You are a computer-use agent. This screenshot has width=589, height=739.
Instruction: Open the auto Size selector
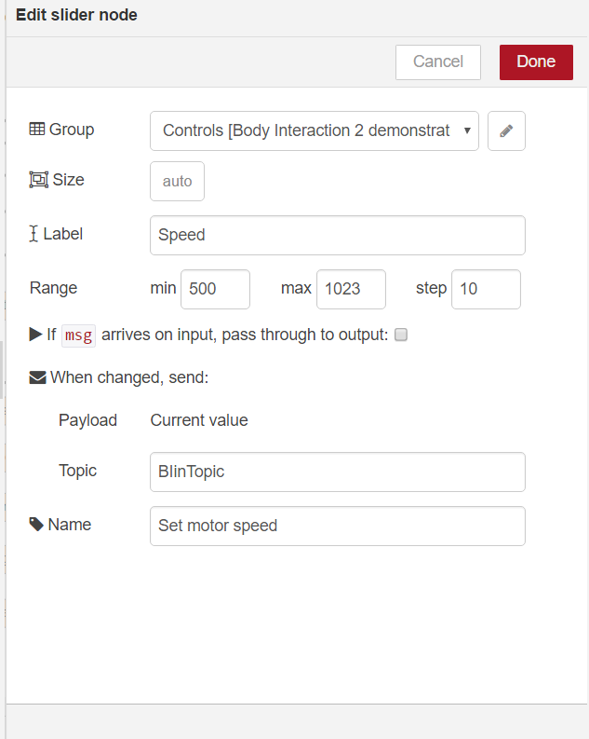click(x=177, y=182)
